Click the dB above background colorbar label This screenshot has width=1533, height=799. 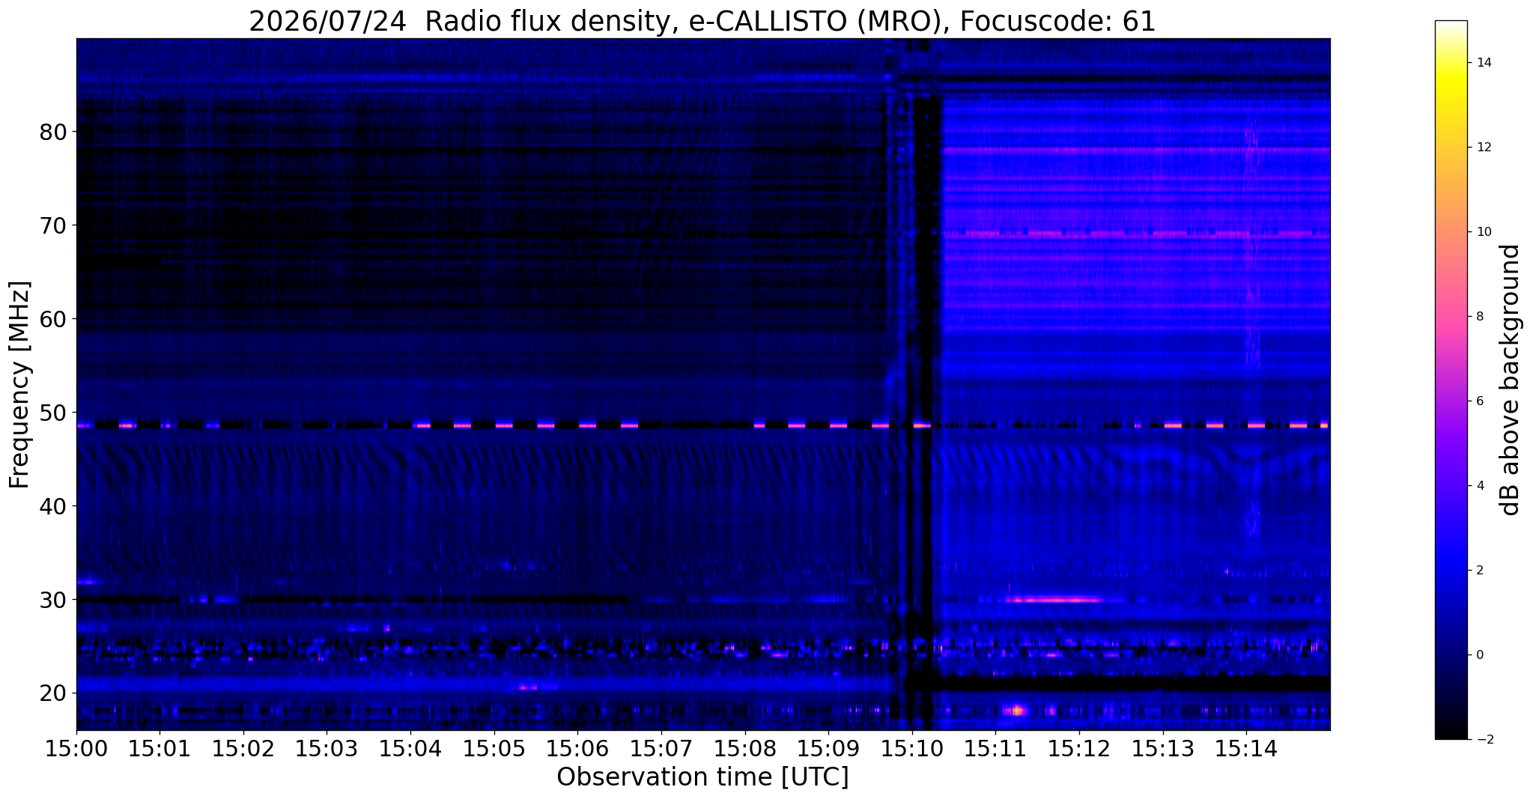click(x=1511, y=380)
